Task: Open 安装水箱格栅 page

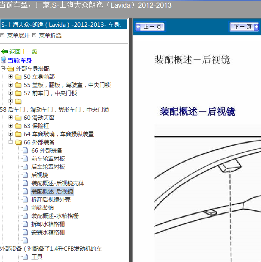Action: [48, 232]
